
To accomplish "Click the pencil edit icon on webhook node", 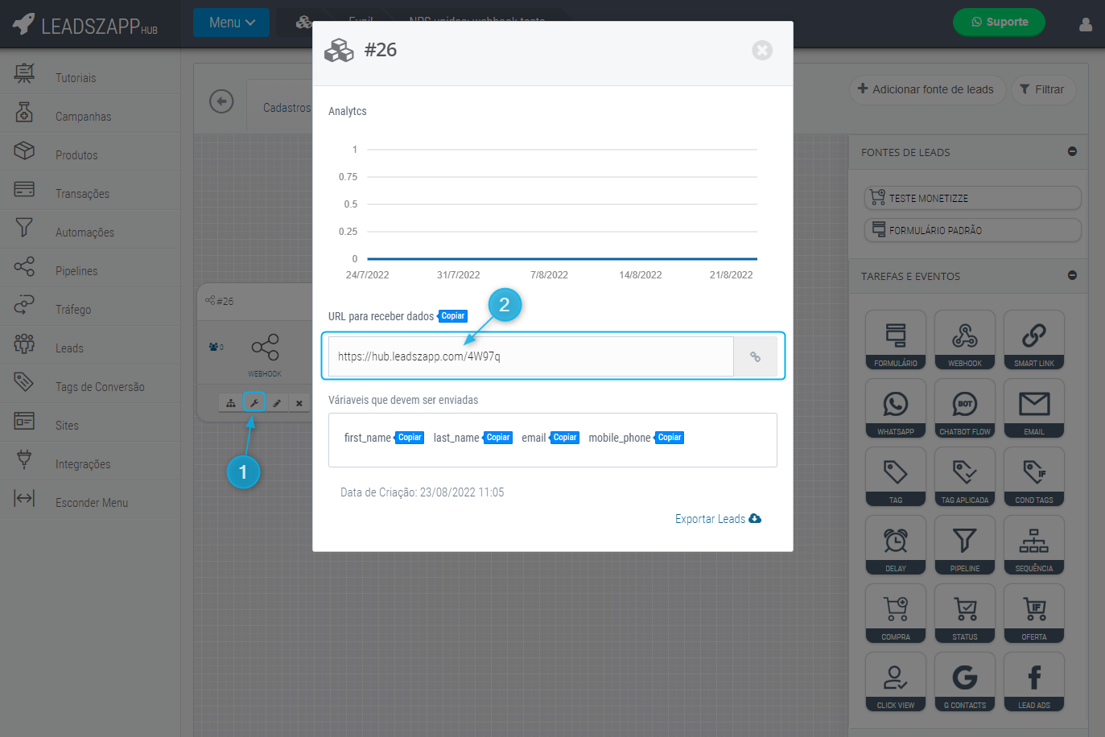I will pyautogui.click(x=276, y=403).
